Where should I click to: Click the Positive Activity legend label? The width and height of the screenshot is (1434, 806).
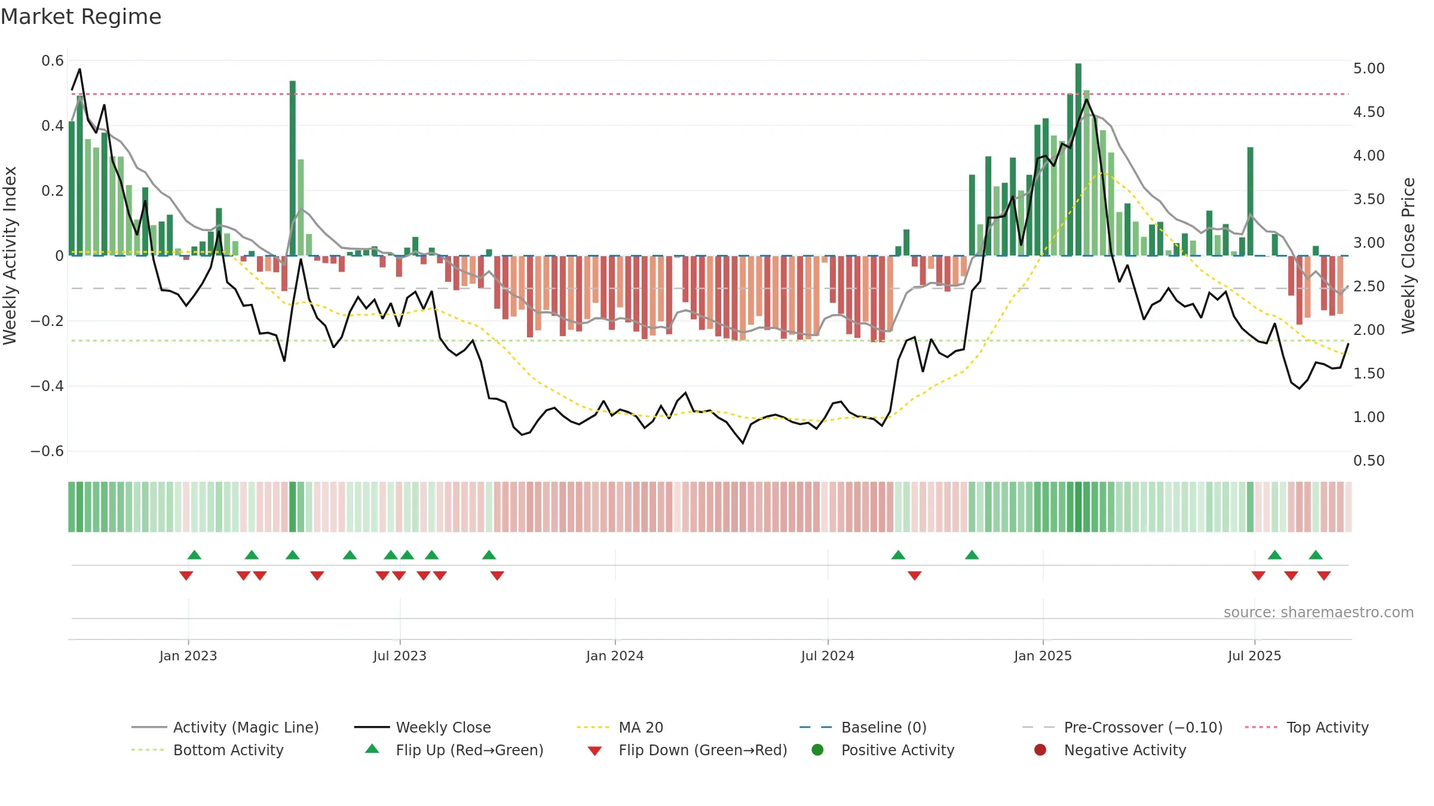898,750
